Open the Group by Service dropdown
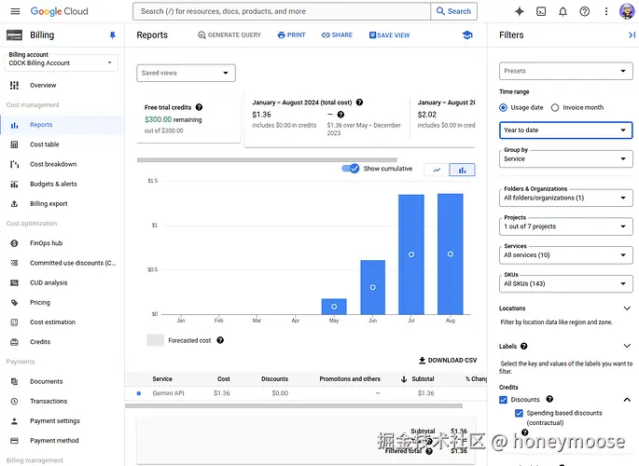639x466 pixels. (x=565, y=158)
